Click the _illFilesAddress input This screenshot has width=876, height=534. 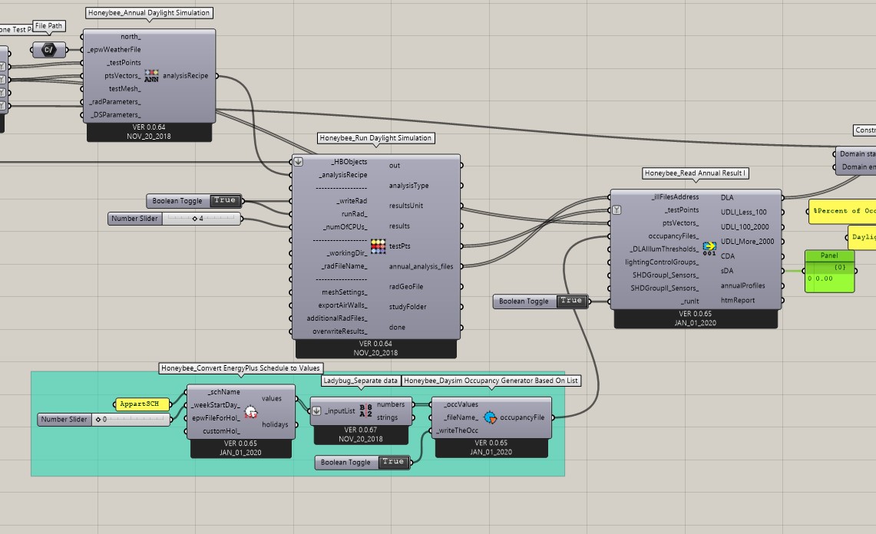(x=675, y=197)
